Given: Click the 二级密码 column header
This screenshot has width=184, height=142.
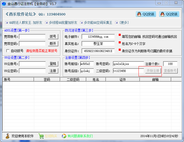Looking at the screenshot, I should tap(73, 79).
